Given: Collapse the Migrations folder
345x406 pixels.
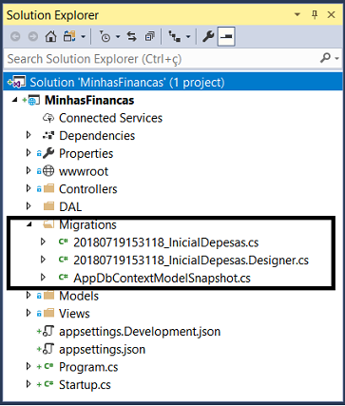Looking at the screenshot, I should 29,224.
